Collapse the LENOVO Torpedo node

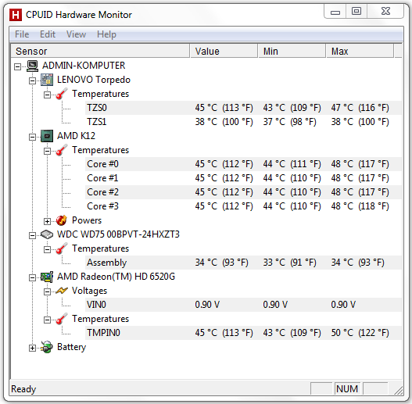click(32, 81)
